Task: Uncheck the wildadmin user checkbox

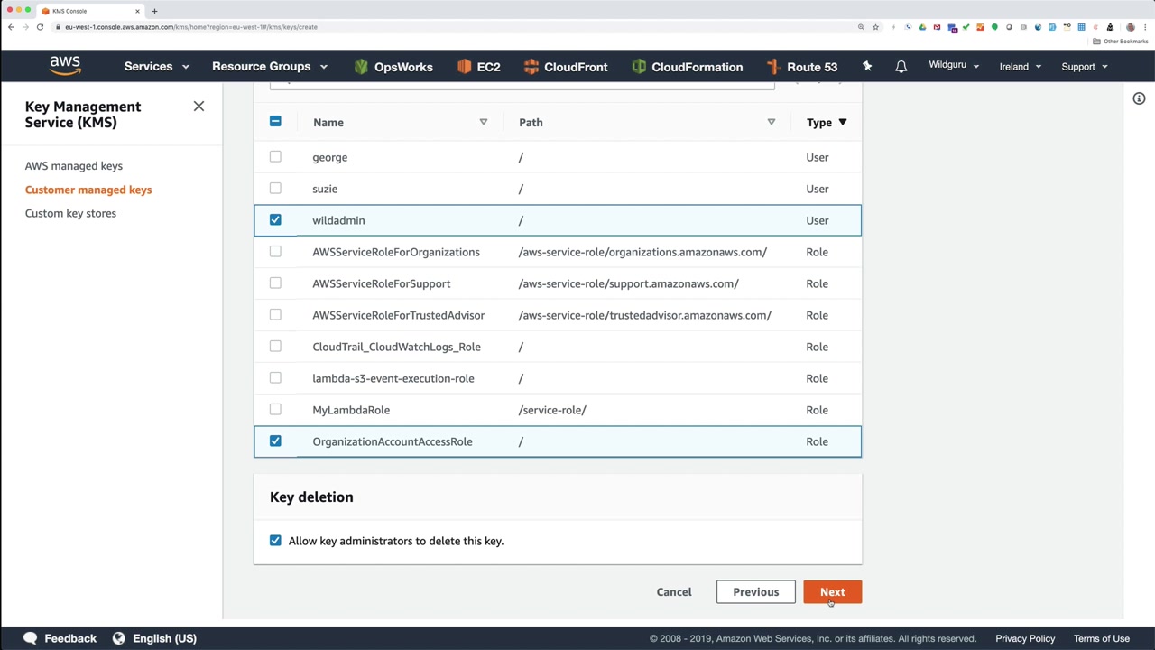Action: [275, 220]
